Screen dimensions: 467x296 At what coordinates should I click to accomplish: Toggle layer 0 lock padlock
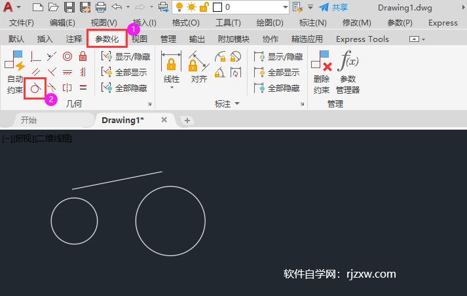[x=204, y=7]
